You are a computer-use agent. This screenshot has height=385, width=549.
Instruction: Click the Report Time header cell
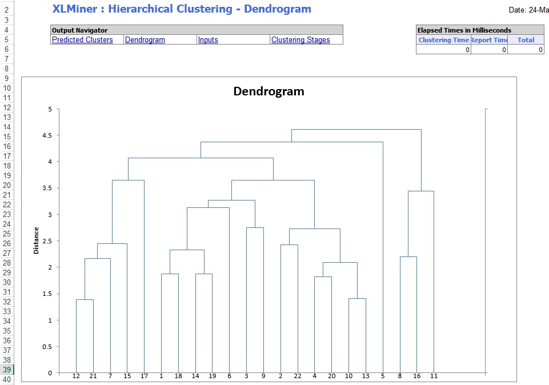point(489,40)
